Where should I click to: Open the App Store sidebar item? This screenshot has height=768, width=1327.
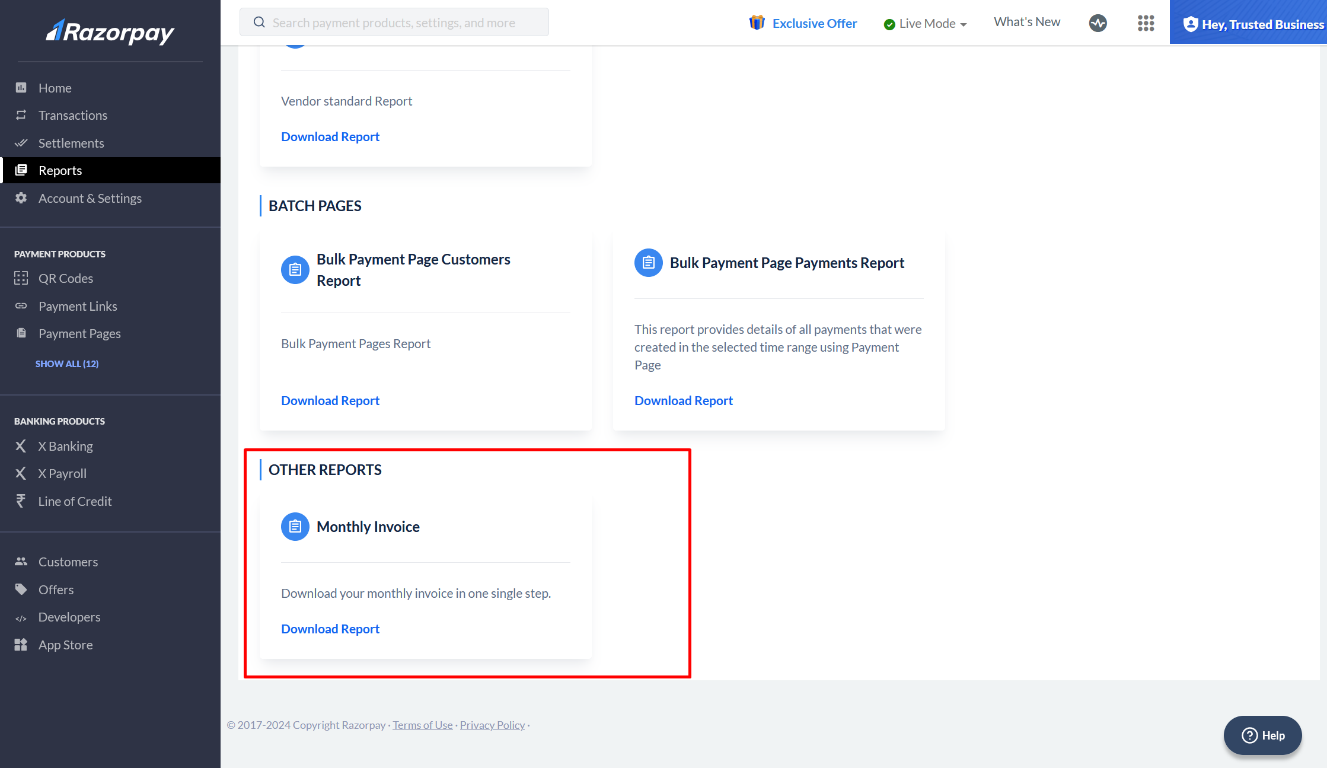pyautogui.click(x=65, y=645)
